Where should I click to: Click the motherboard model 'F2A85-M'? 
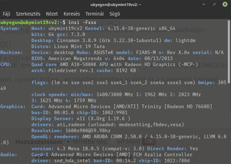146,53
